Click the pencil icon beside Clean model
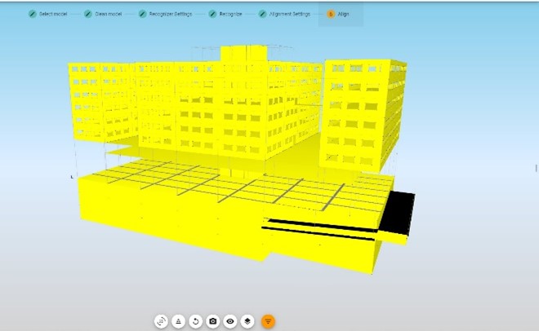This screenshot has height=331, width=539. (x=88, y=14)
